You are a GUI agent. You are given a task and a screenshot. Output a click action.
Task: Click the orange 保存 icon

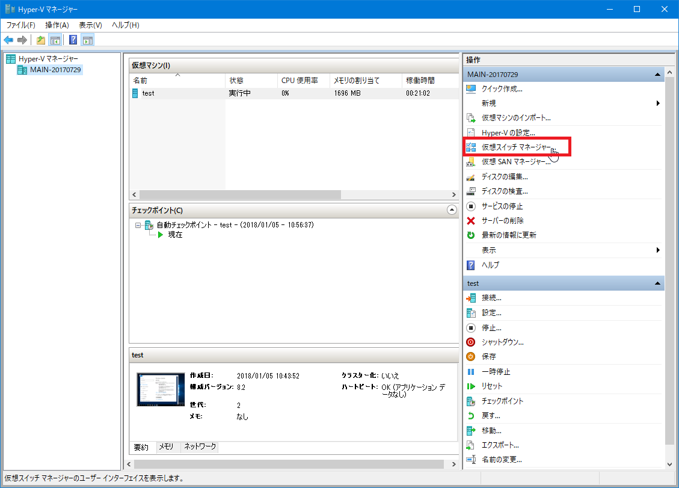click(471, 357)
